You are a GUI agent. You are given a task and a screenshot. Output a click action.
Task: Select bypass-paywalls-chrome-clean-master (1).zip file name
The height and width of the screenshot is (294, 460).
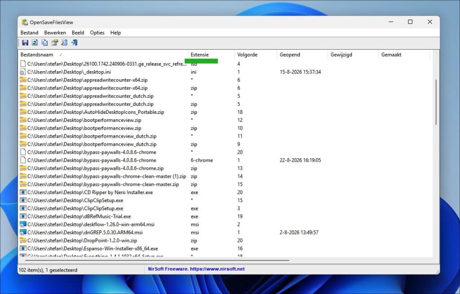tap(107, 176)
